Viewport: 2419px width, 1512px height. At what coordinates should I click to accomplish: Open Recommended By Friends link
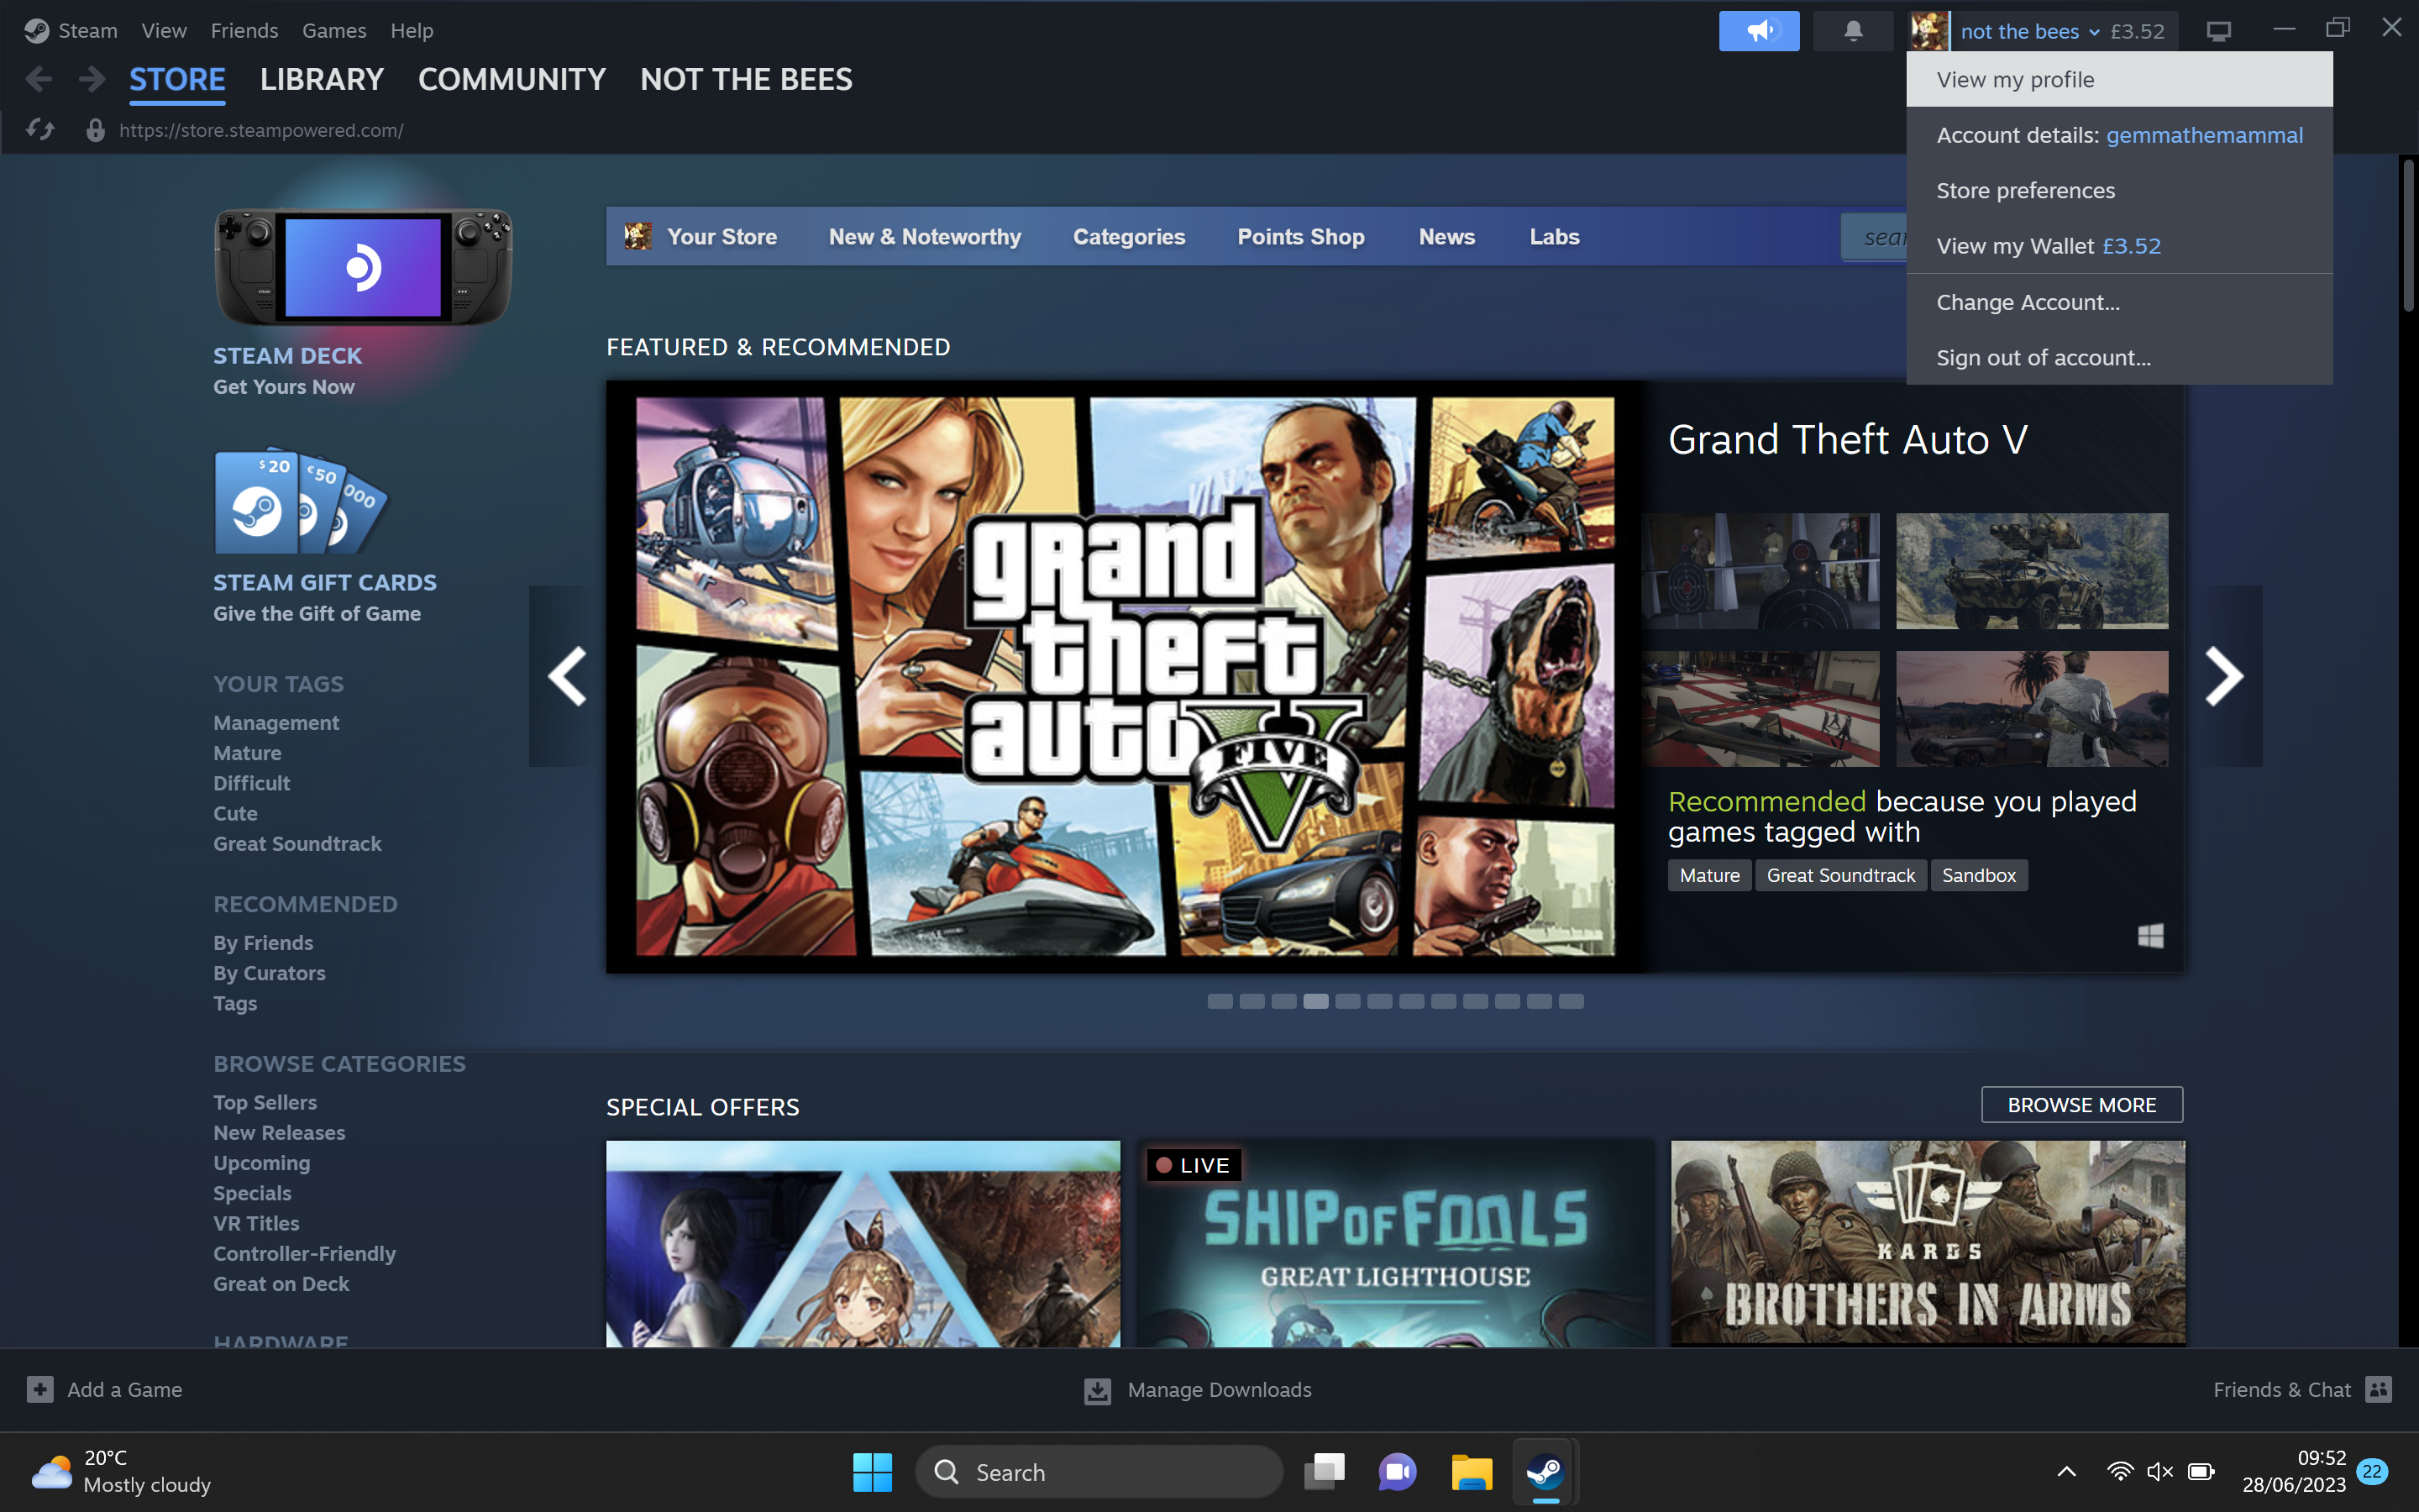[x=263, y=943]
